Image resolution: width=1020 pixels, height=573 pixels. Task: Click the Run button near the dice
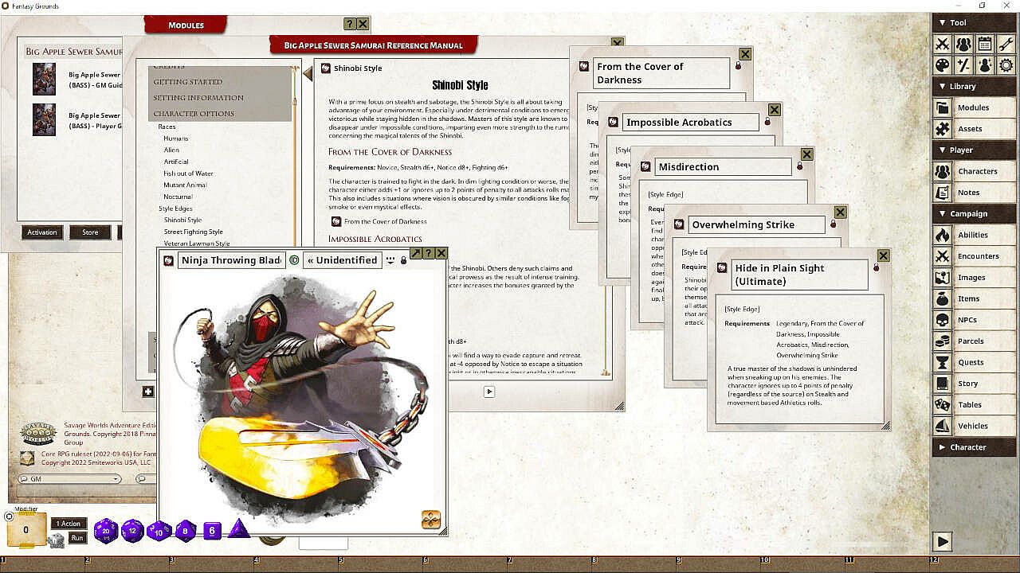[77, 538]
